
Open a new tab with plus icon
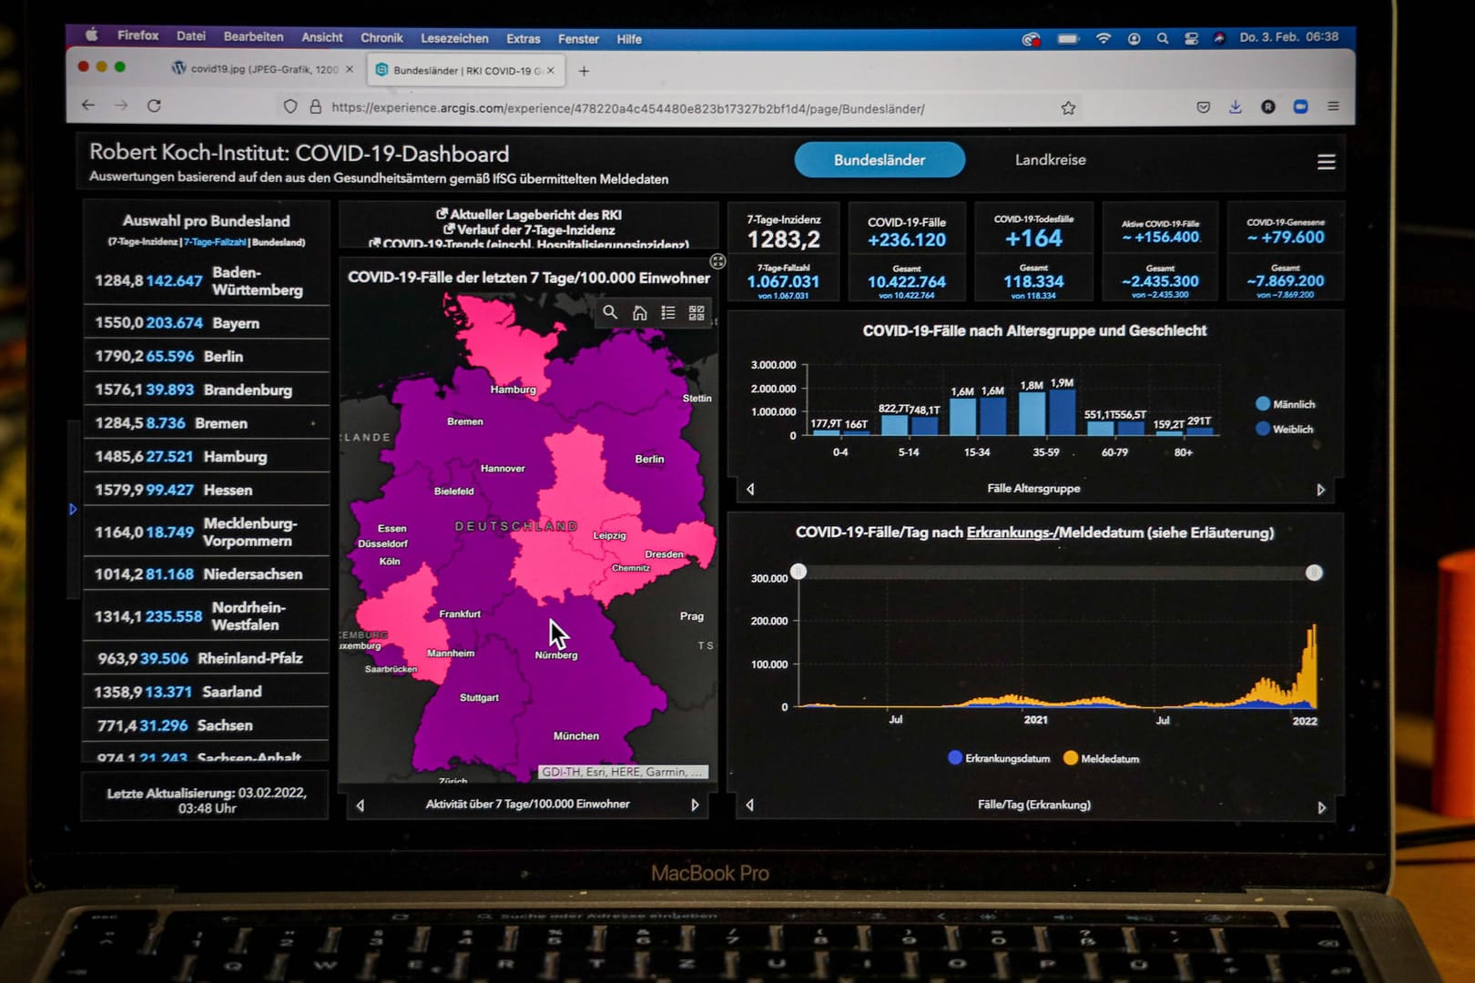(584, 70)
